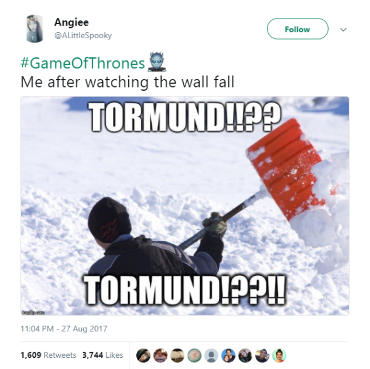Open the fourth liker avatar with green ring
Viewport: 370px width, 369px height.
coord(194,355)
